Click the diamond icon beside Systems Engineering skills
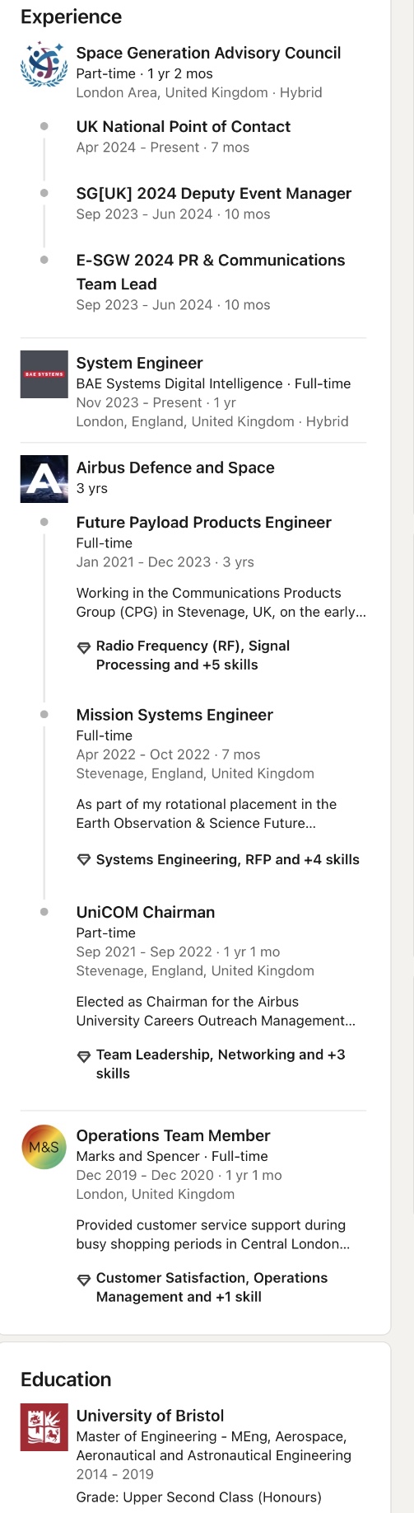The height and width of the screenshot is (1513, 414). click(x=83, y=860)
